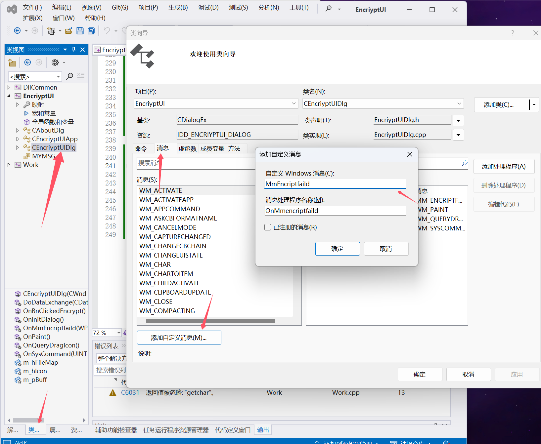The width and height of the screenshot is (541, 444).
Task: Open the 72 % zoom dropdown
Action: click(x=118, y=333)
